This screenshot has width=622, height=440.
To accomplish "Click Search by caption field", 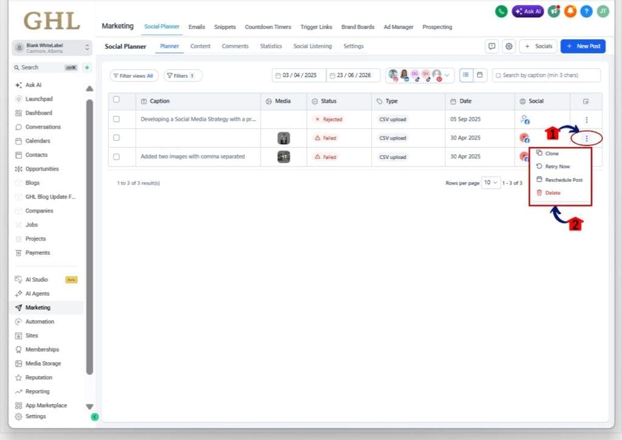I will coord(546,75).
